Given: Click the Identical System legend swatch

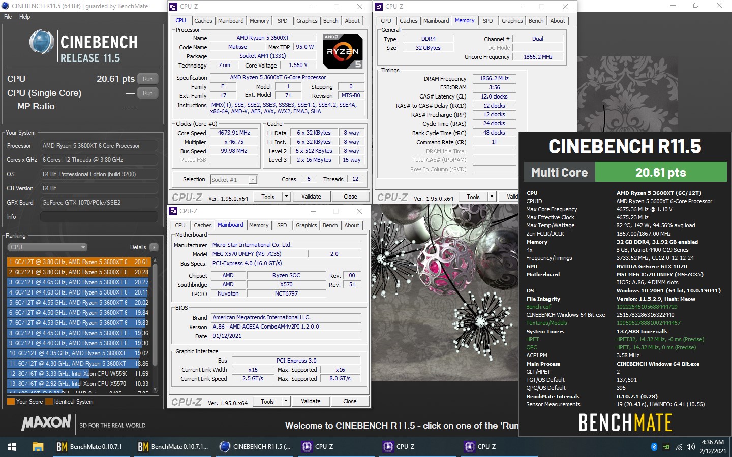Looking at the screenshot, I should [49, 402].
